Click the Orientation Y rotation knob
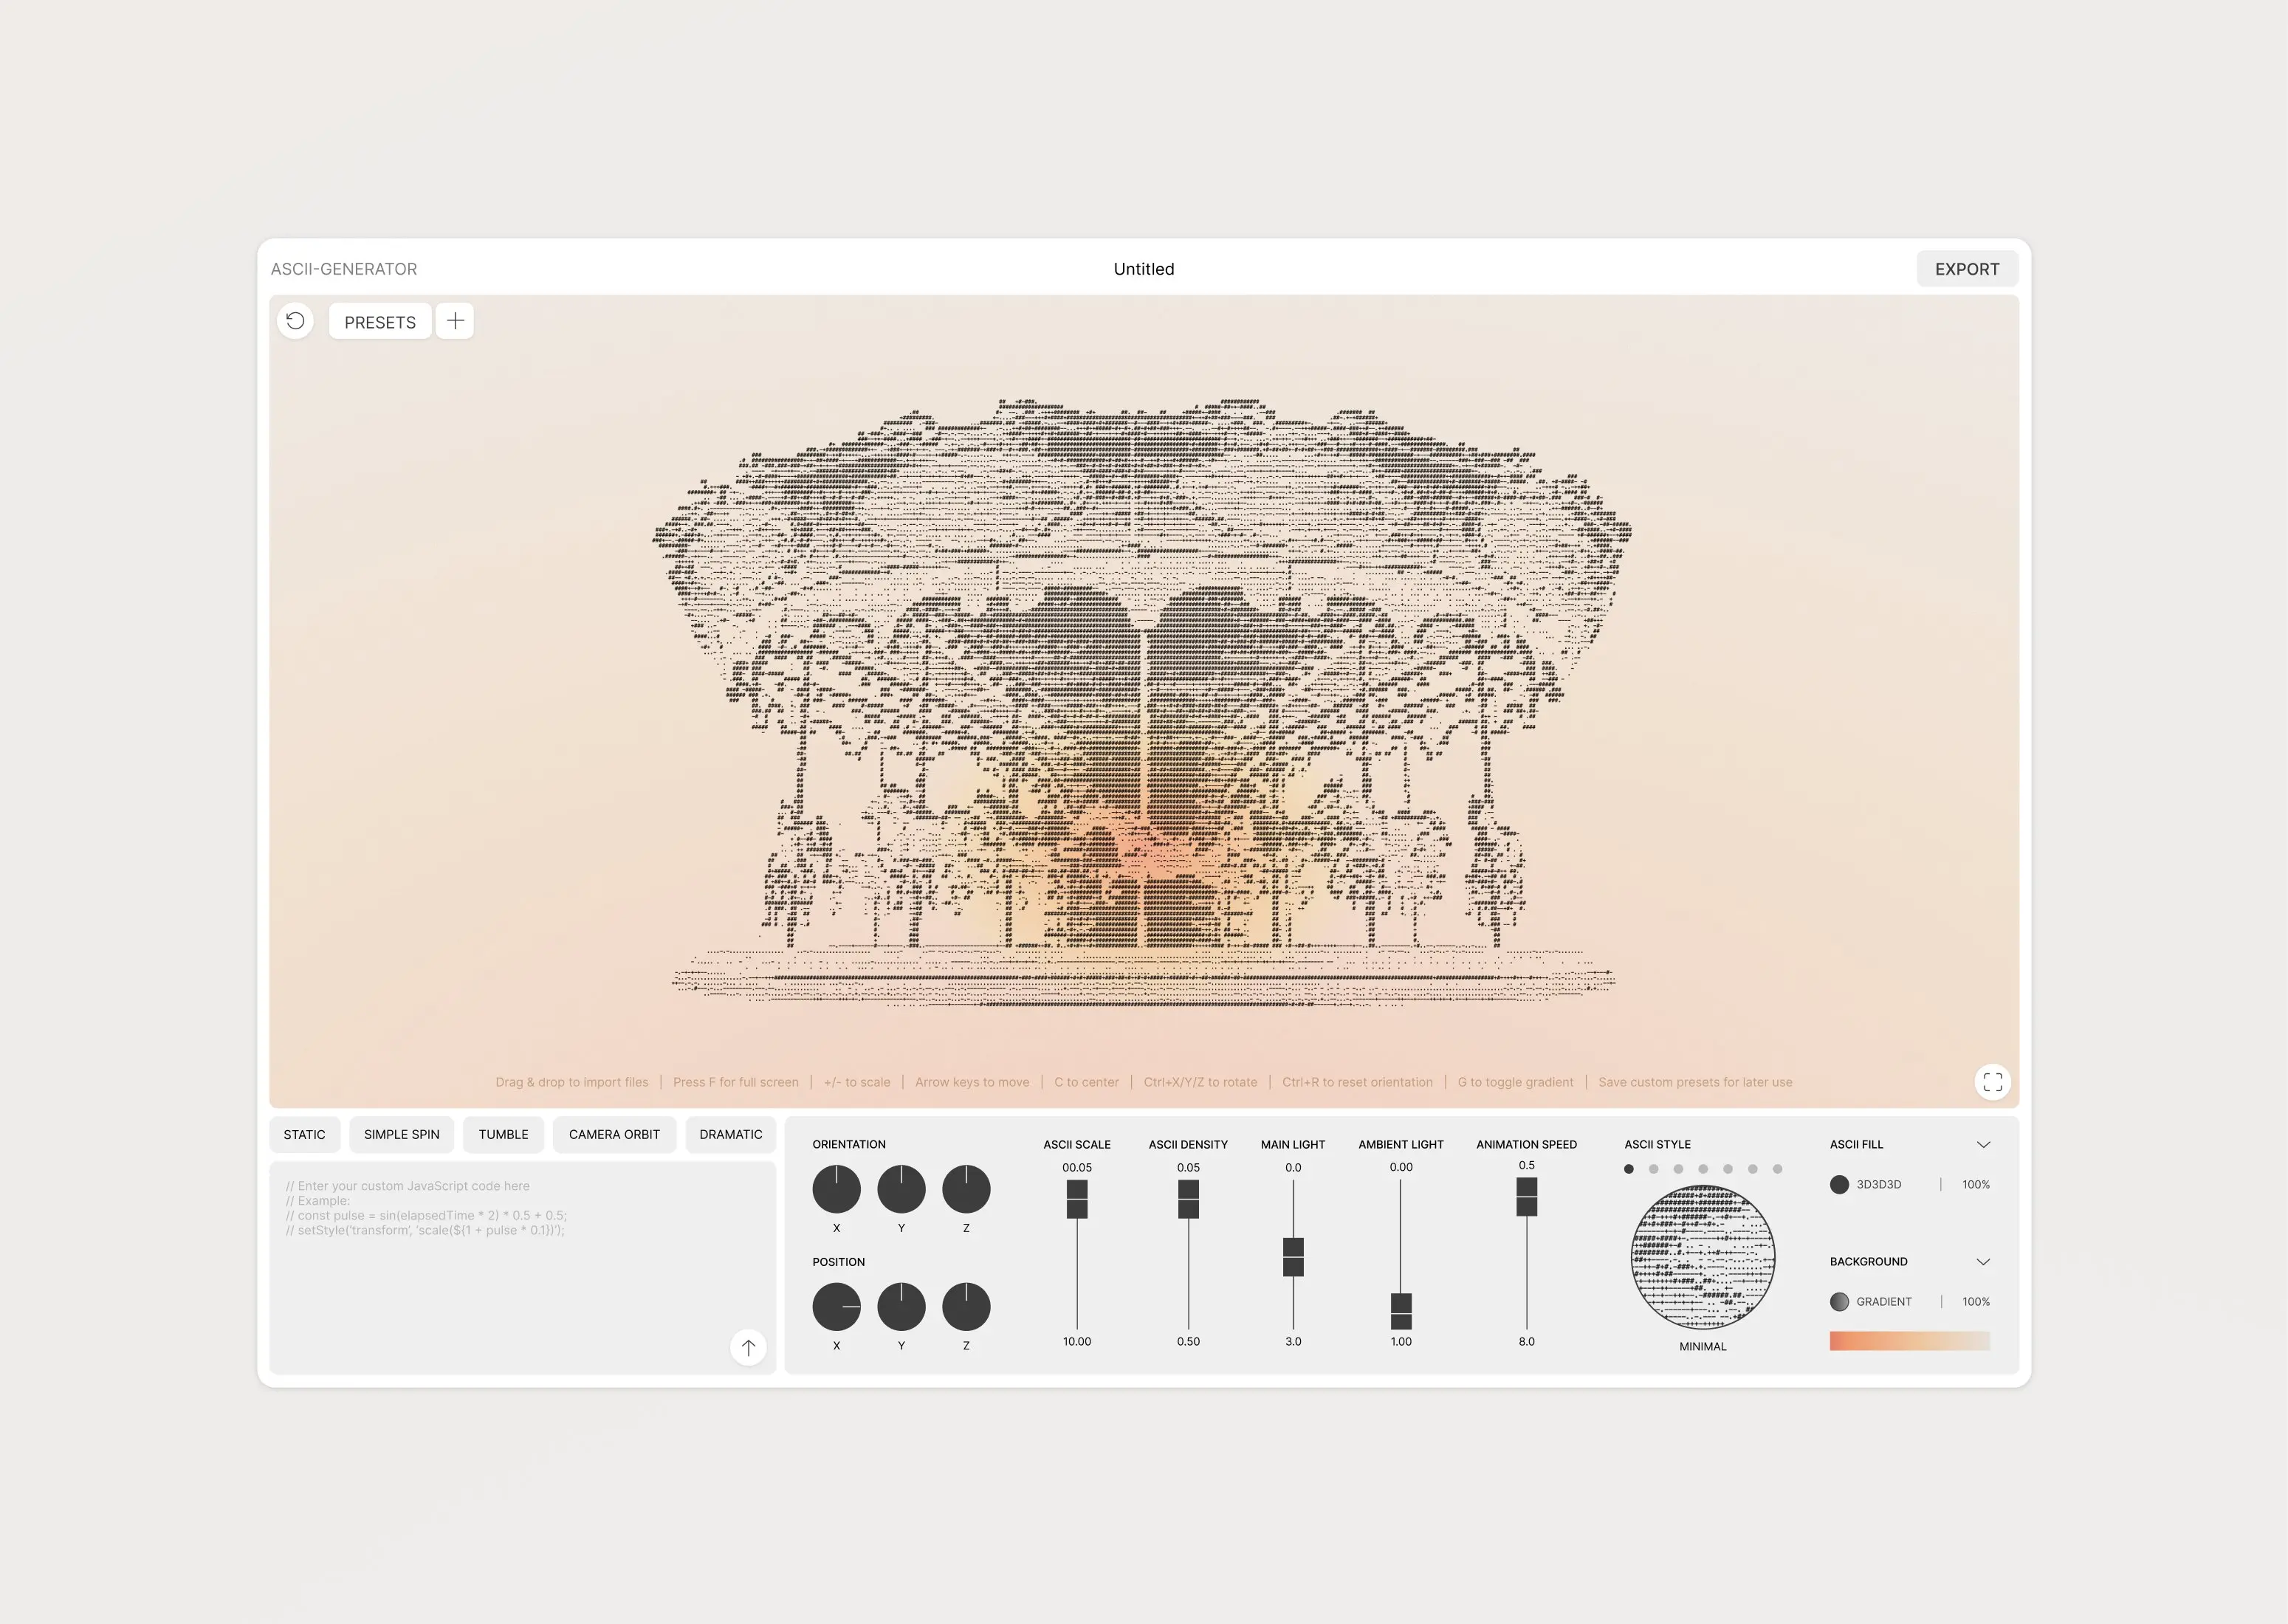 901,1189
